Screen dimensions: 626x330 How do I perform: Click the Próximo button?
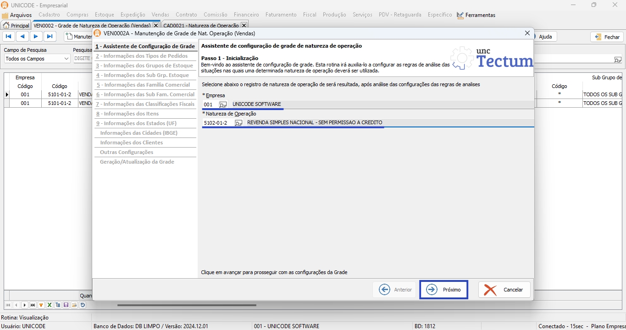point(443,290)
